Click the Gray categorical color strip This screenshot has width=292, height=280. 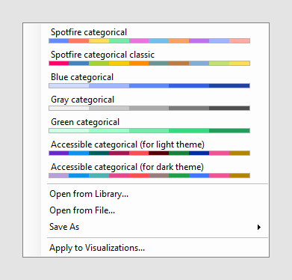149,108
